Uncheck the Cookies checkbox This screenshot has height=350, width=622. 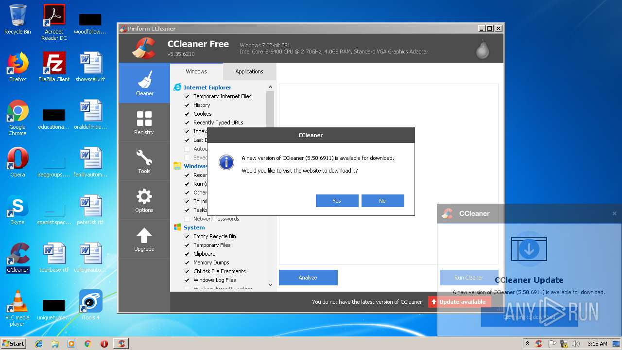pyautogui.click(x=187, y=114)
